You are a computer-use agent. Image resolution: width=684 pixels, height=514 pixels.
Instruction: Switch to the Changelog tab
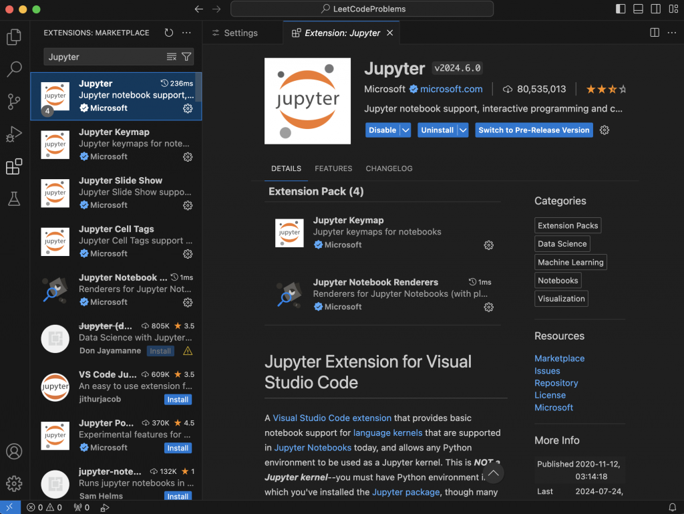tap(389, 168)
